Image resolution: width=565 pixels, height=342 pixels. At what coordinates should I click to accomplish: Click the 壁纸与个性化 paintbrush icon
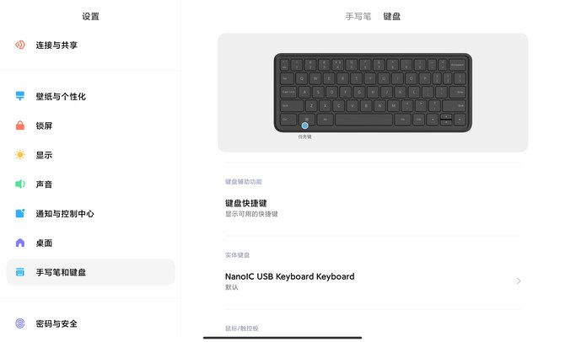pyautogui.click(x=20, y=96)
